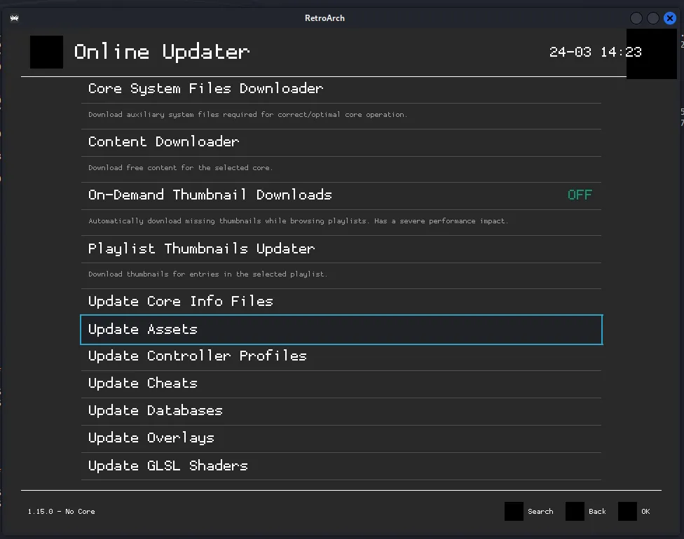Screen dimensions: 684x539
Task: Start Update Cheats download
Action: (x=142, y=384)
